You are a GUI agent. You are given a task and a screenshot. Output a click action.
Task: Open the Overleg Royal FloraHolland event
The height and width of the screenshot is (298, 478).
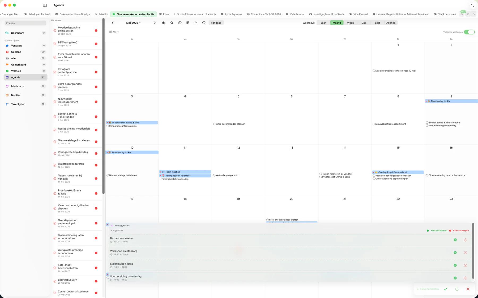tap(398, 172)
